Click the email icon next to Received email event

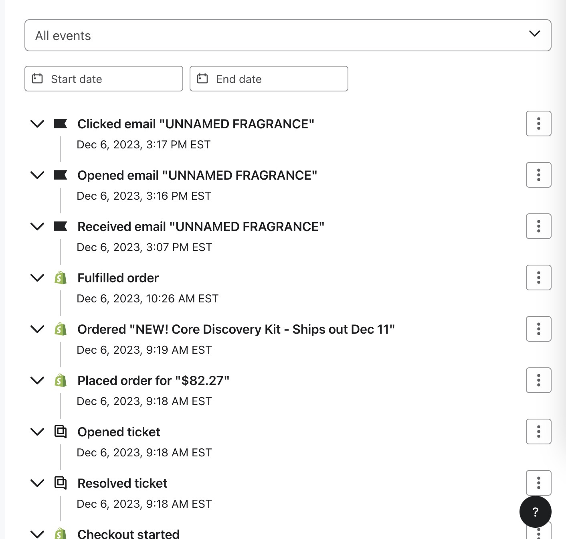(x=61, y=226)
